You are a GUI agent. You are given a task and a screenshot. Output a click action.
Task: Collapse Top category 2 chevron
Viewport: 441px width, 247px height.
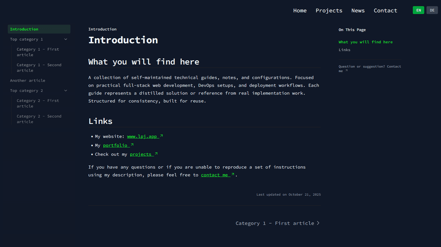tap(65, 90)
